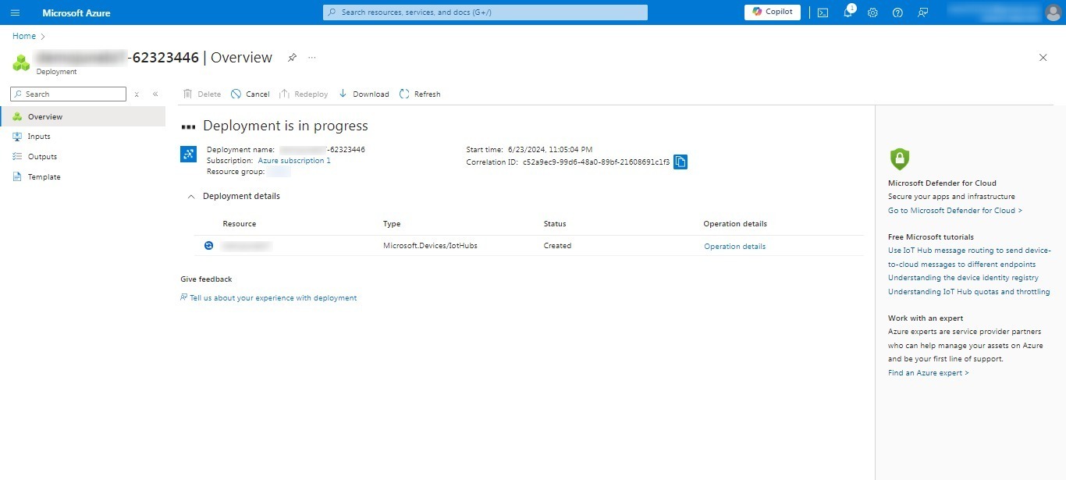Open the Azure portal hamburger menu

pos(15,12)
